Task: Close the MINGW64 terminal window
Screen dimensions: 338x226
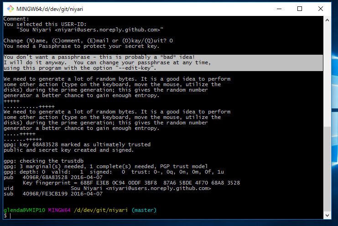Action: point(321,9)
